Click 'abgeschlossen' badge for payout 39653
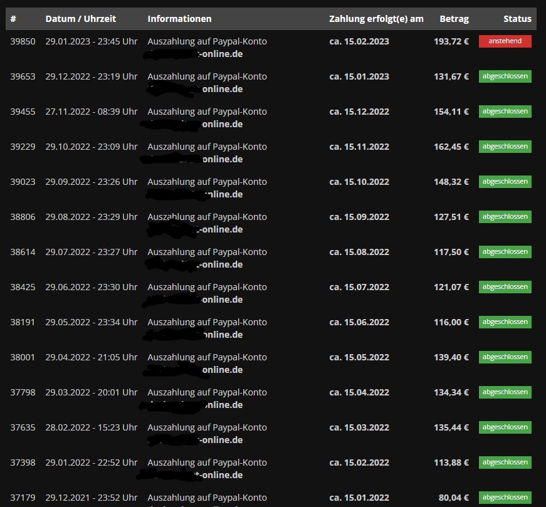 [505, 76]
